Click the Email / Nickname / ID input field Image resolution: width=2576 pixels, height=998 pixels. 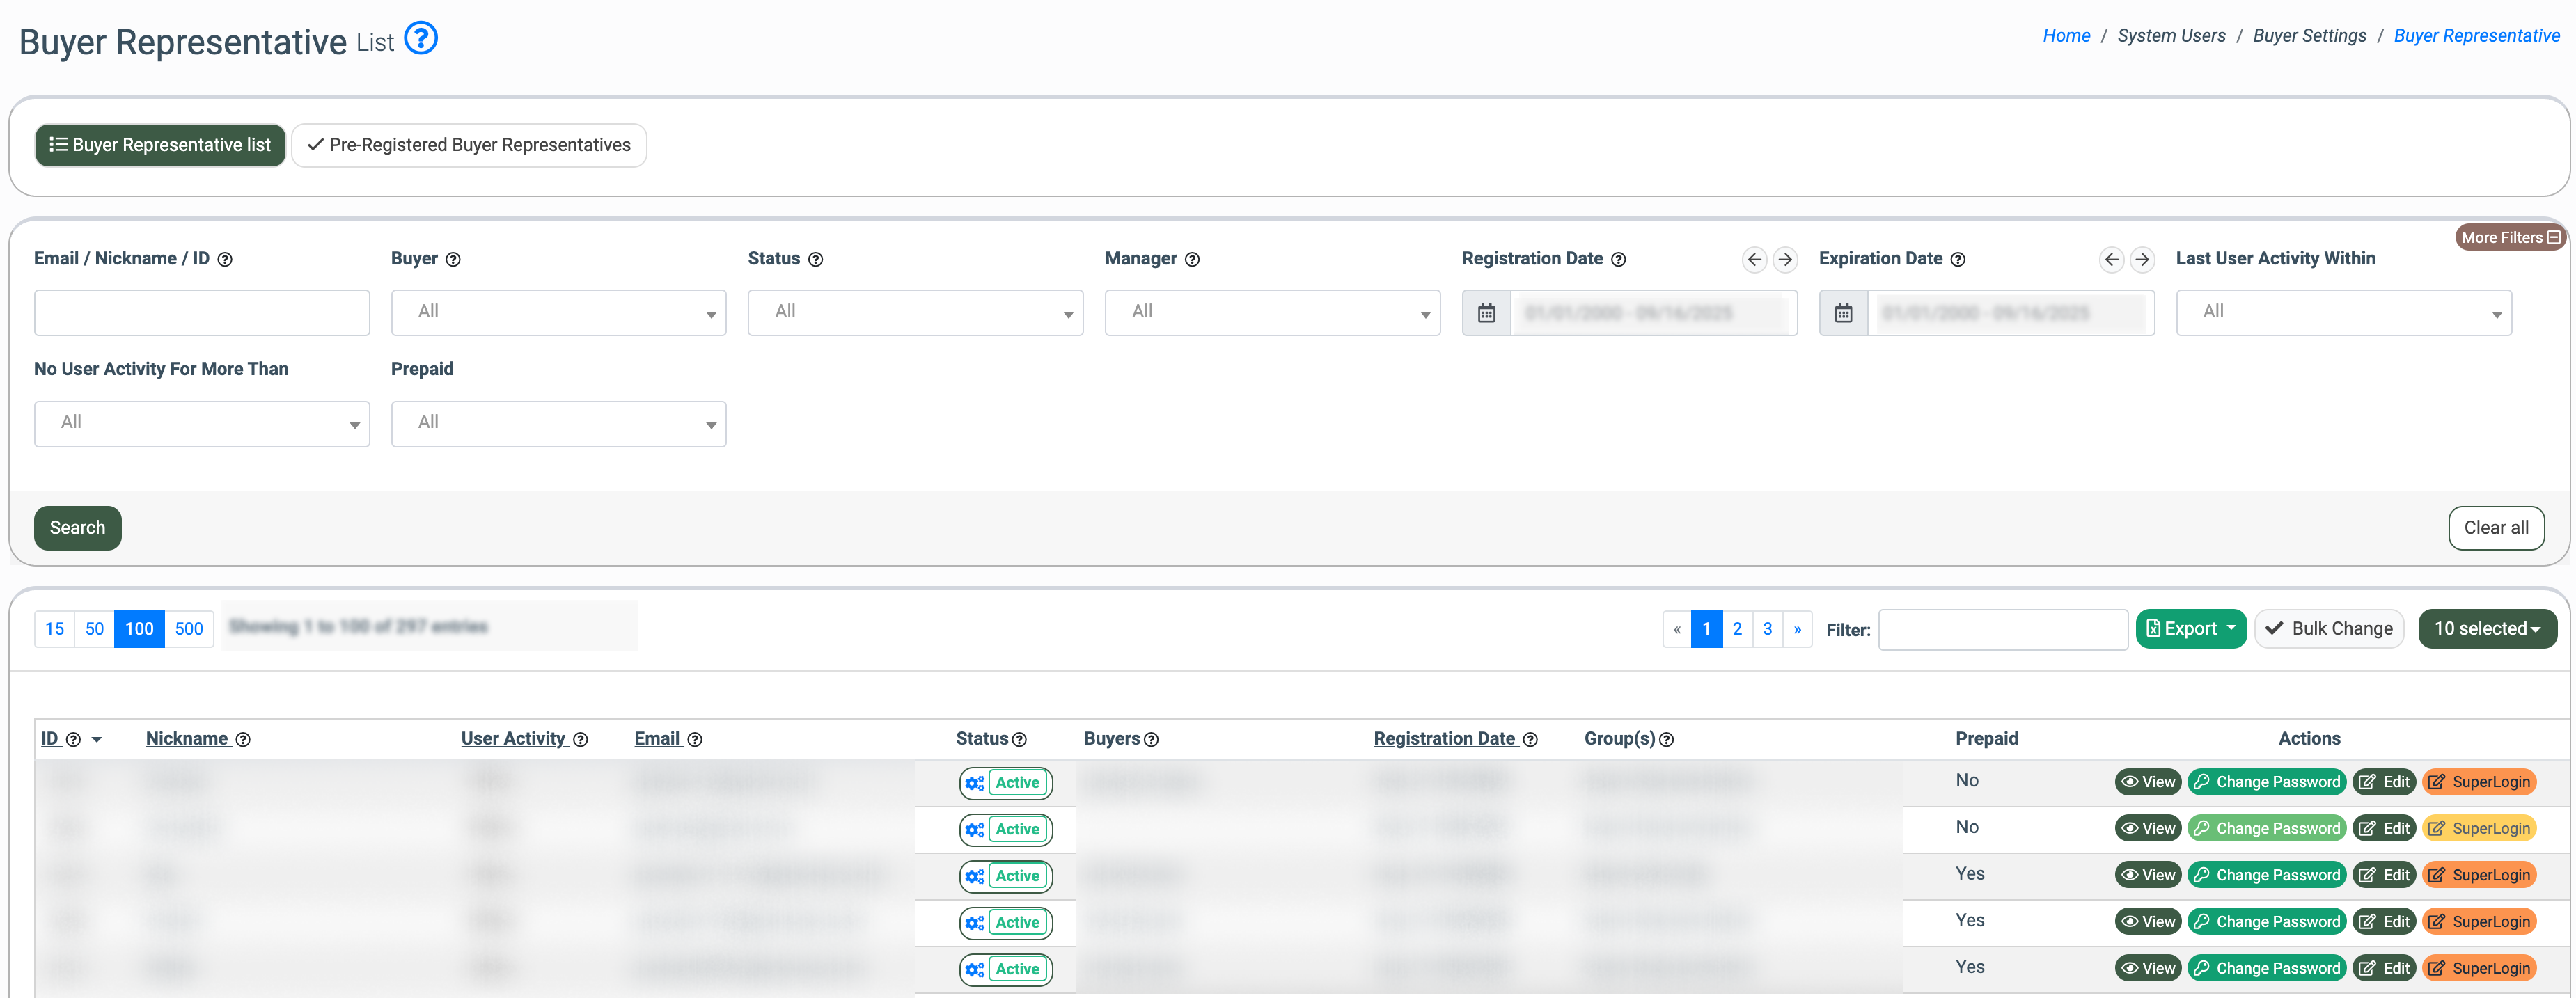pos(202,313)
